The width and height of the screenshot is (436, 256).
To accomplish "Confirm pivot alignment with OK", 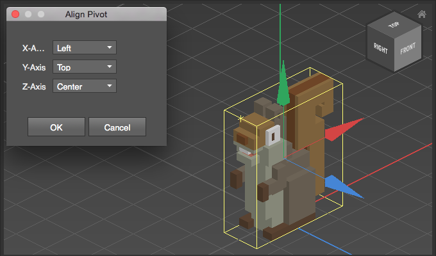I will coord(56,127).
